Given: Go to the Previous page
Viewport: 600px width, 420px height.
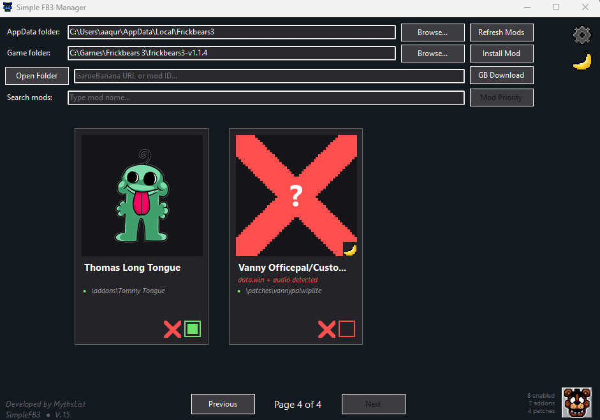Looking at the screenshot, I should coord(223,404).
